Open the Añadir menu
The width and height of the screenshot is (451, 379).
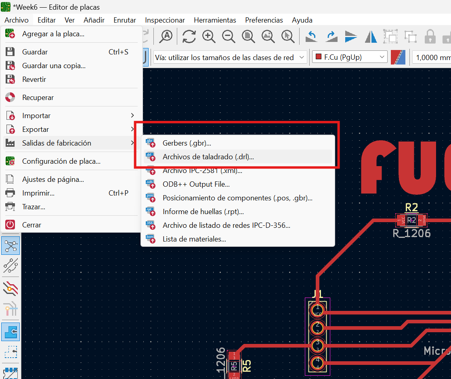(94, 20)
